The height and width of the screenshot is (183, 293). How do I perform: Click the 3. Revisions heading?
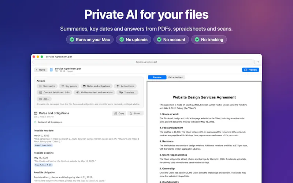pyautogui.click(x=167, y=141)
